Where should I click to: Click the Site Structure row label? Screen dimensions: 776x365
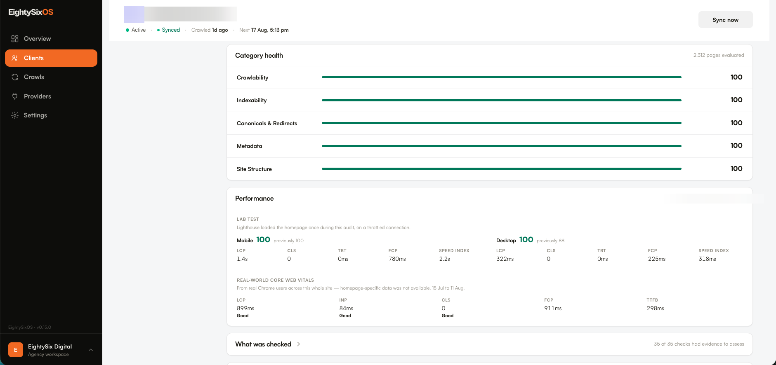point(254,169)
